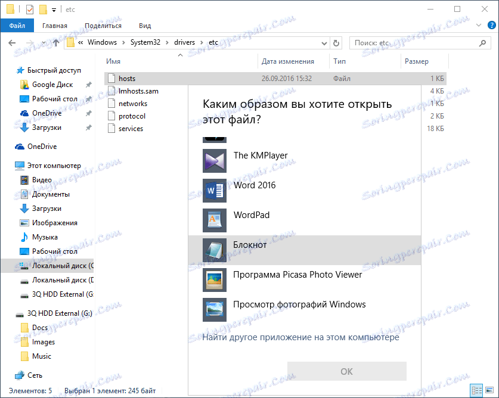Click the Сеть network icon
499x398 pixels.
(x=20, y=375)
